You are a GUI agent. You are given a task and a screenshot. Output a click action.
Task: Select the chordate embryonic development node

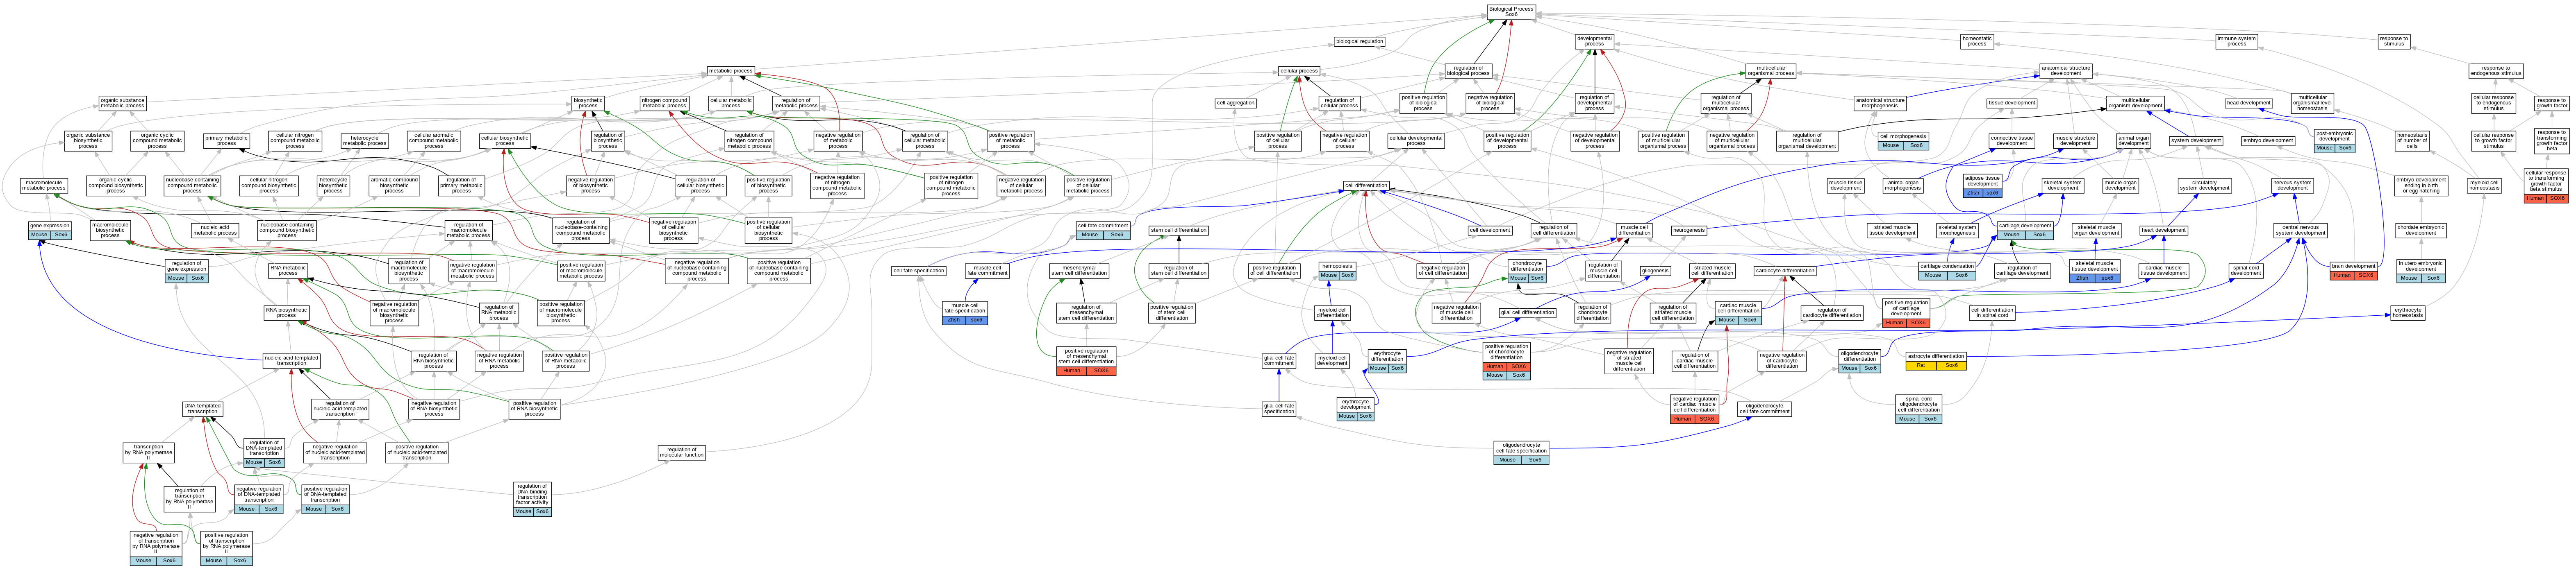pyautogui.click(x=2420, y=231)
